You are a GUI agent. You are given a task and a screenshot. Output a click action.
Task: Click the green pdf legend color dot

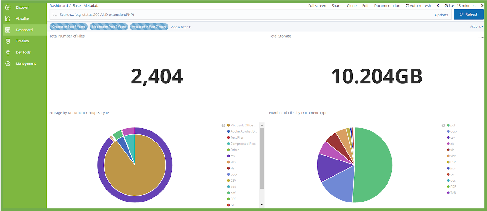[x=448, y=125]
